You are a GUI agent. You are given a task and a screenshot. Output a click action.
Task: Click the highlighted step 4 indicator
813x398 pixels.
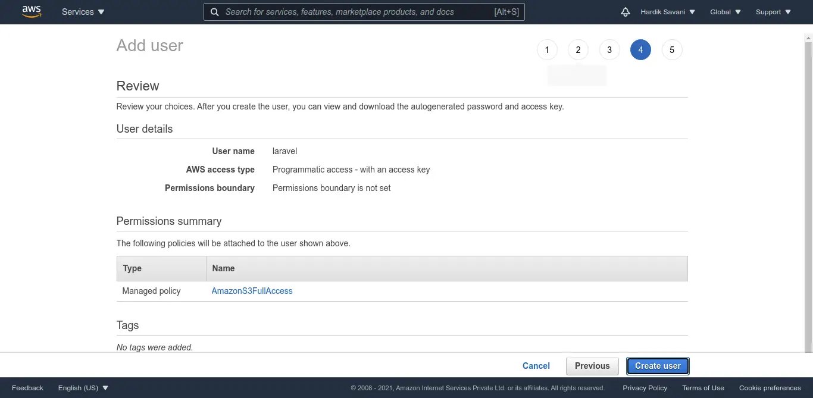pyautogui.click(x=640, y=50)
